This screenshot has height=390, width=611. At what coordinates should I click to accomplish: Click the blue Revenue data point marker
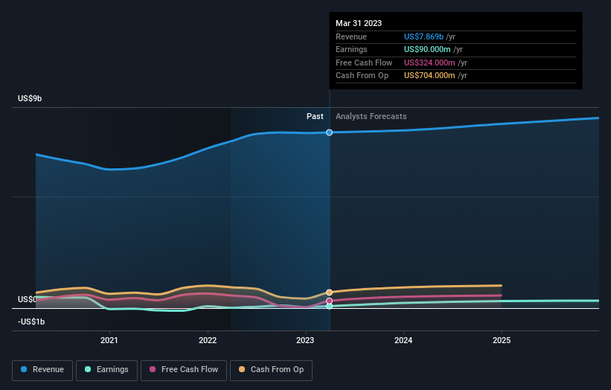[329, 132]
